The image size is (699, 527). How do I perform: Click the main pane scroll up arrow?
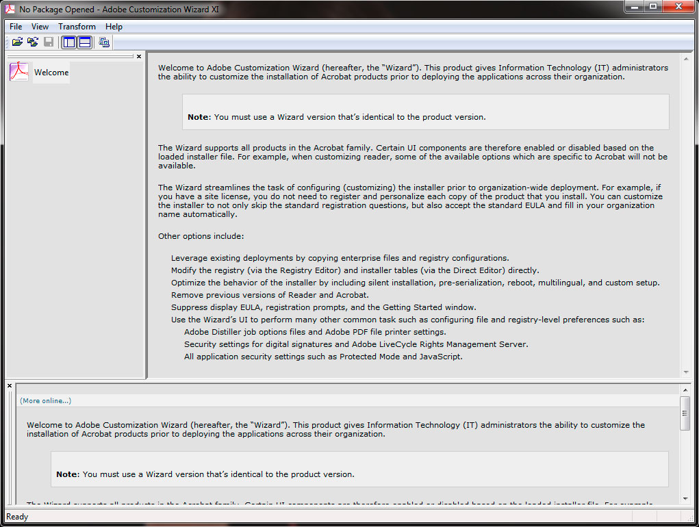click(686, 59)
